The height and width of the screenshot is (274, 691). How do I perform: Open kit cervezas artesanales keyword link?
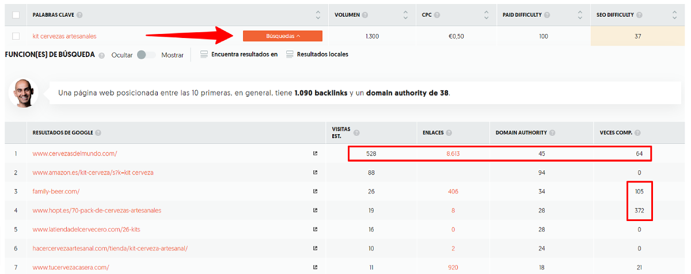[x=64, y=36]
